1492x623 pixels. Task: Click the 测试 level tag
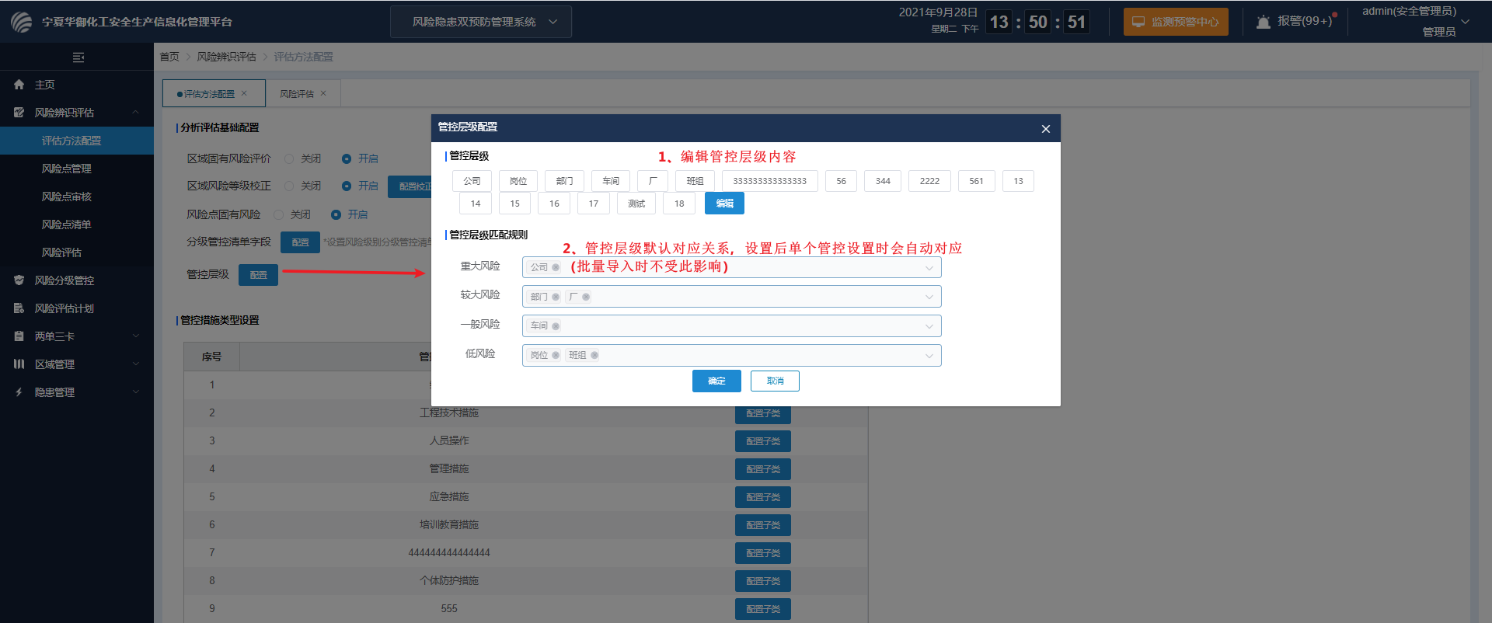pyautogui.click(x=636, y=204)
